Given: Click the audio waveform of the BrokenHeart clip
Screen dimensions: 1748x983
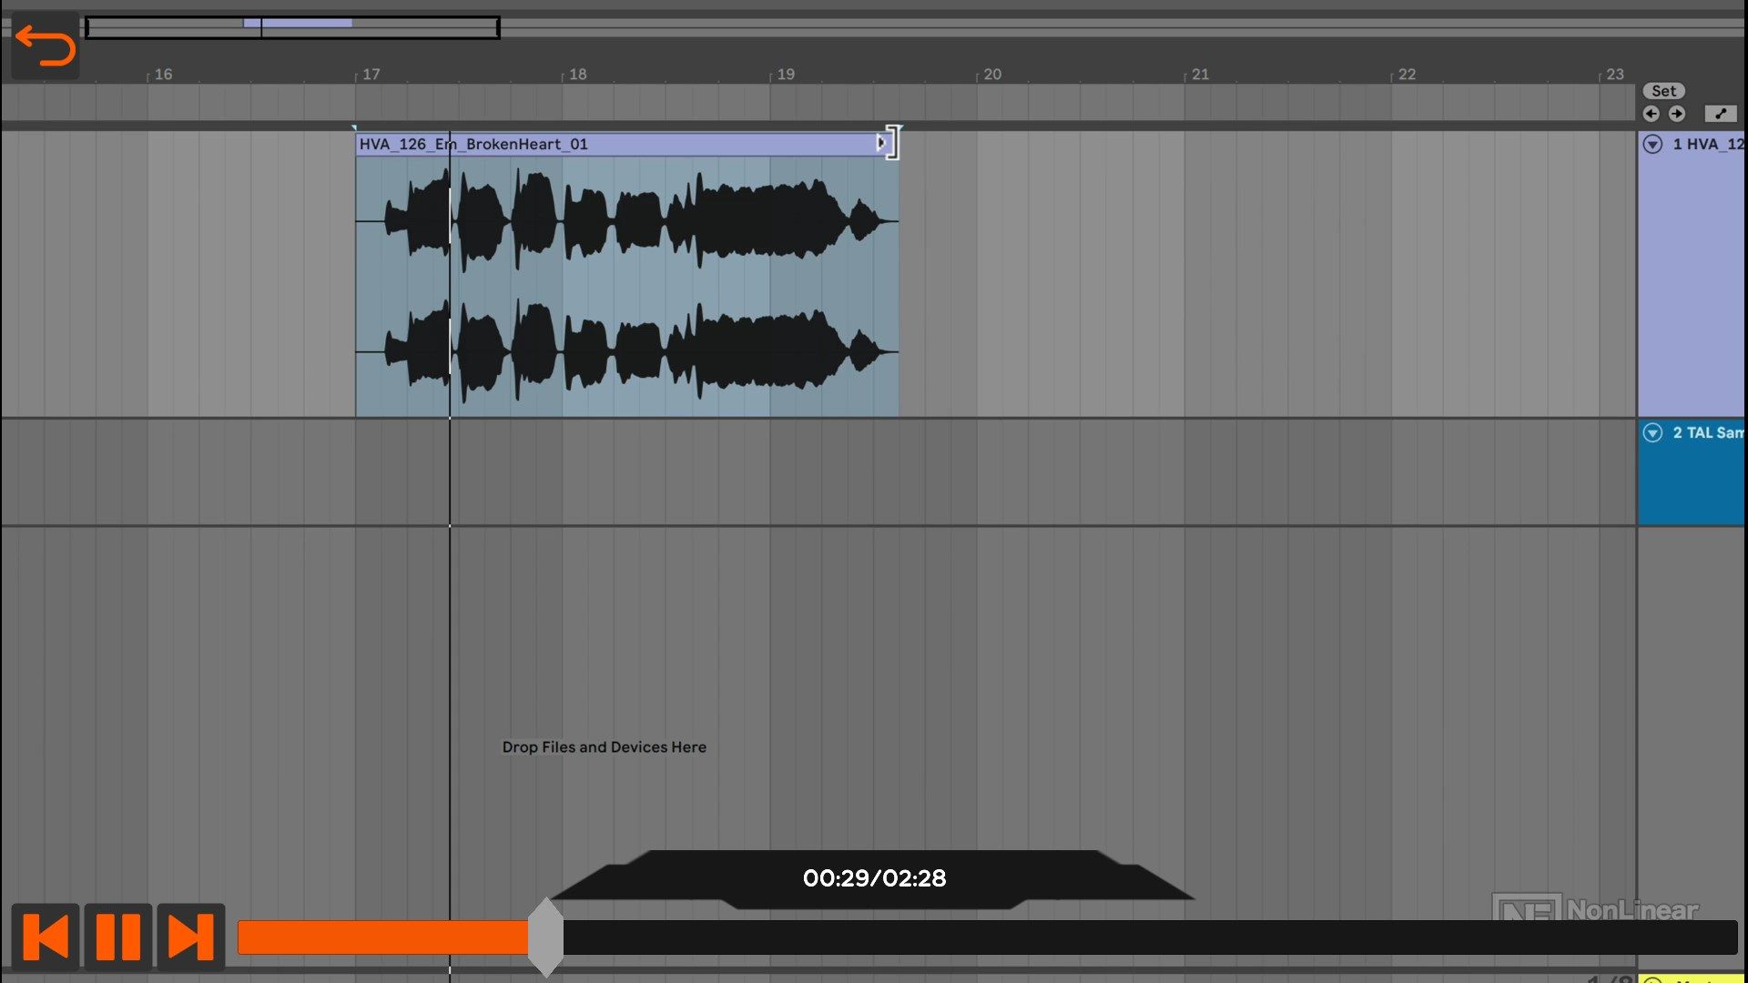Looking at the screenshot, I should (x=627, y=286).
